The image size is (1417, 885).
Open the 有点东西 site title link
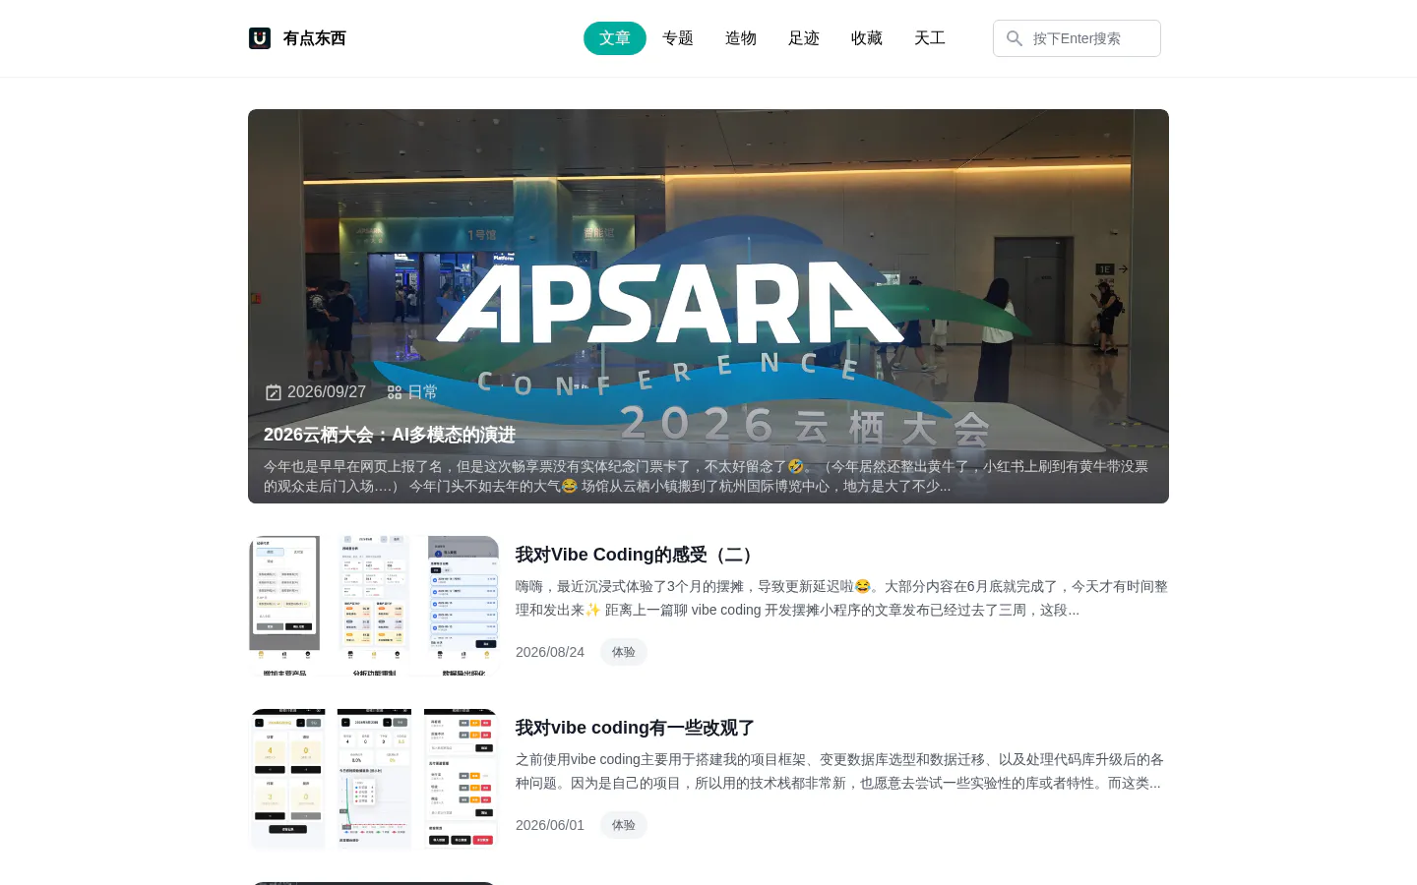pyautogui.click(x=315, y=38)
